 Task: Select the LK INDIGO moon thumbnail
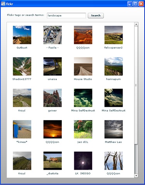point(83,161)
